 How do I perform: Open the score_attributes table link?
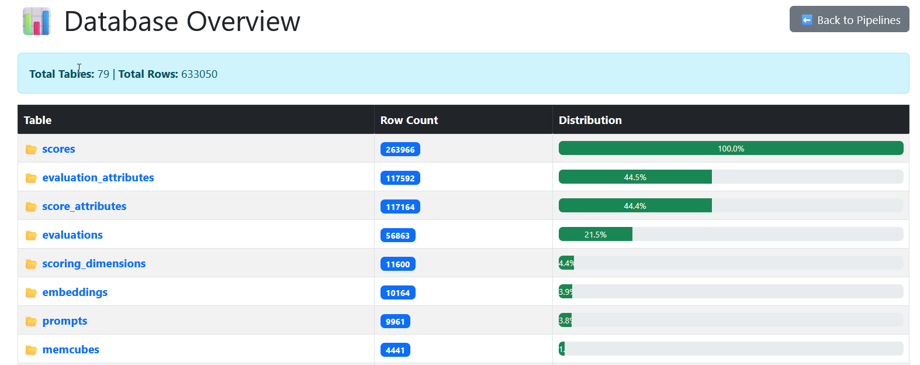point(84,206)
